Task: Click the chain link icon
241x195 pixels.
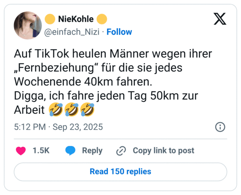Action: pos(121,151)
